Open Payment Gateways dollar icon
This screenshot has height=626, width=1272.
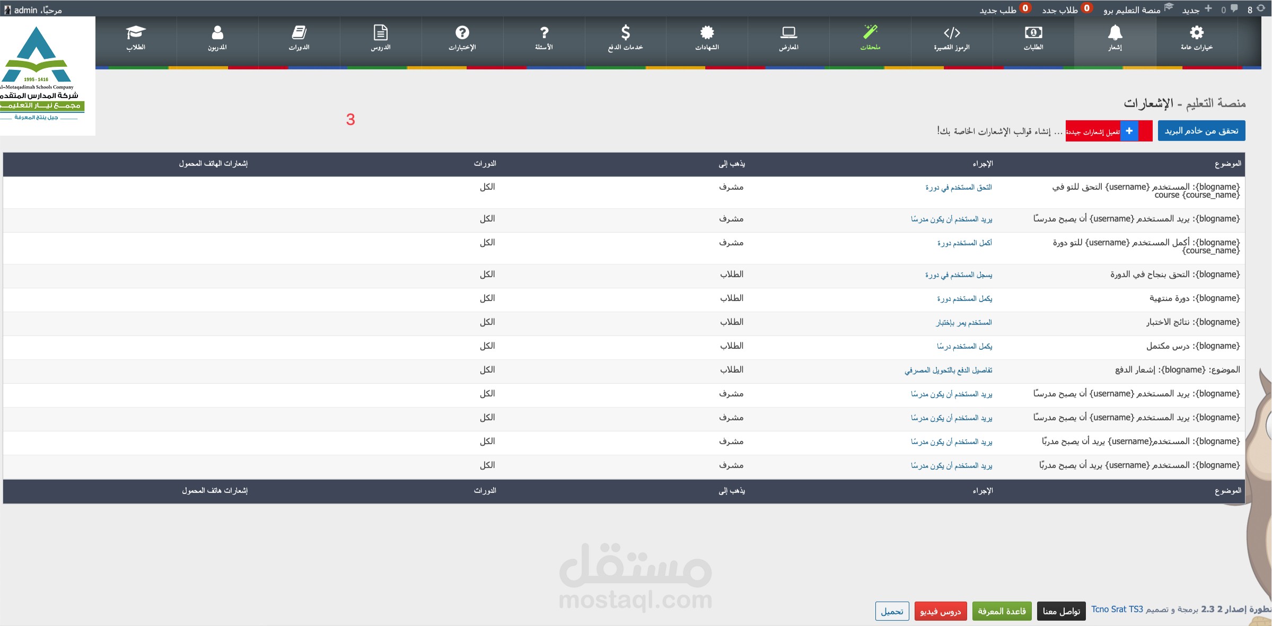[625, 33]
